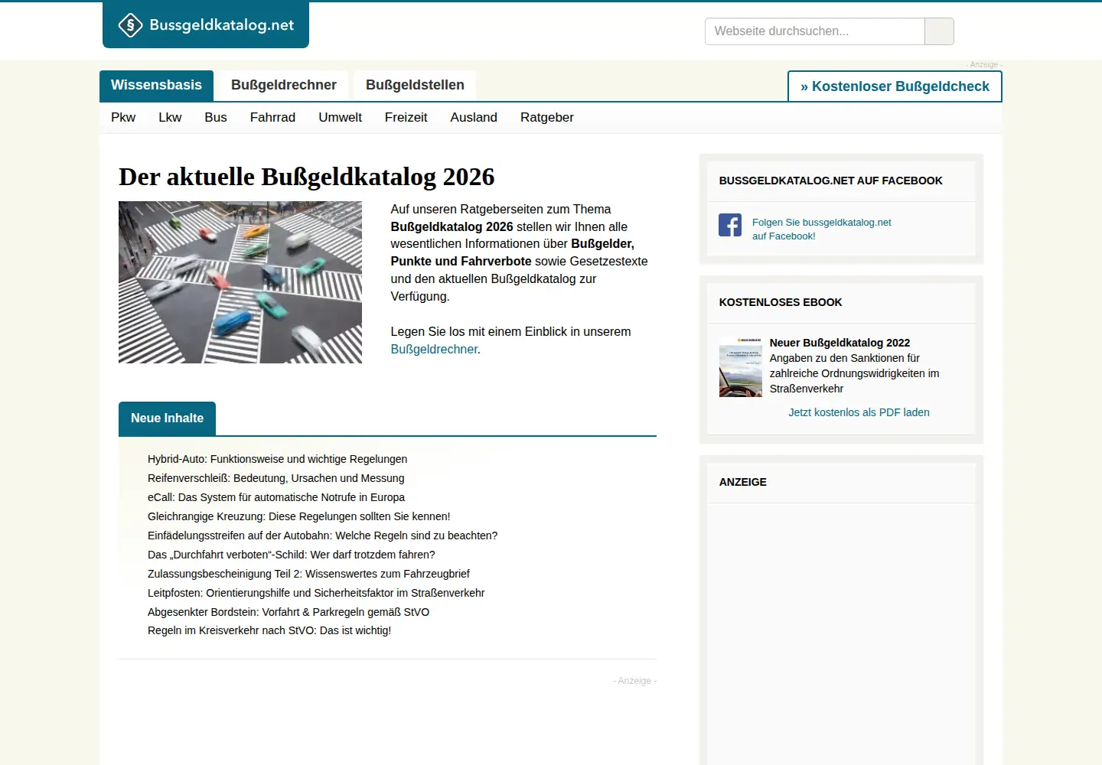Focus the Webseite durchsuchen search field
The width and height of the screenshot is (1102, 765).
[814, 31]
